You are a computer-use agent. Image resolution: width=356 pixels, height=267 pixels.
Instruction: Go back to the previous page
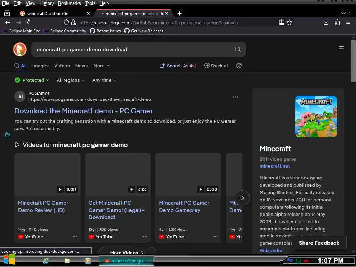click(x=8, y=22)
